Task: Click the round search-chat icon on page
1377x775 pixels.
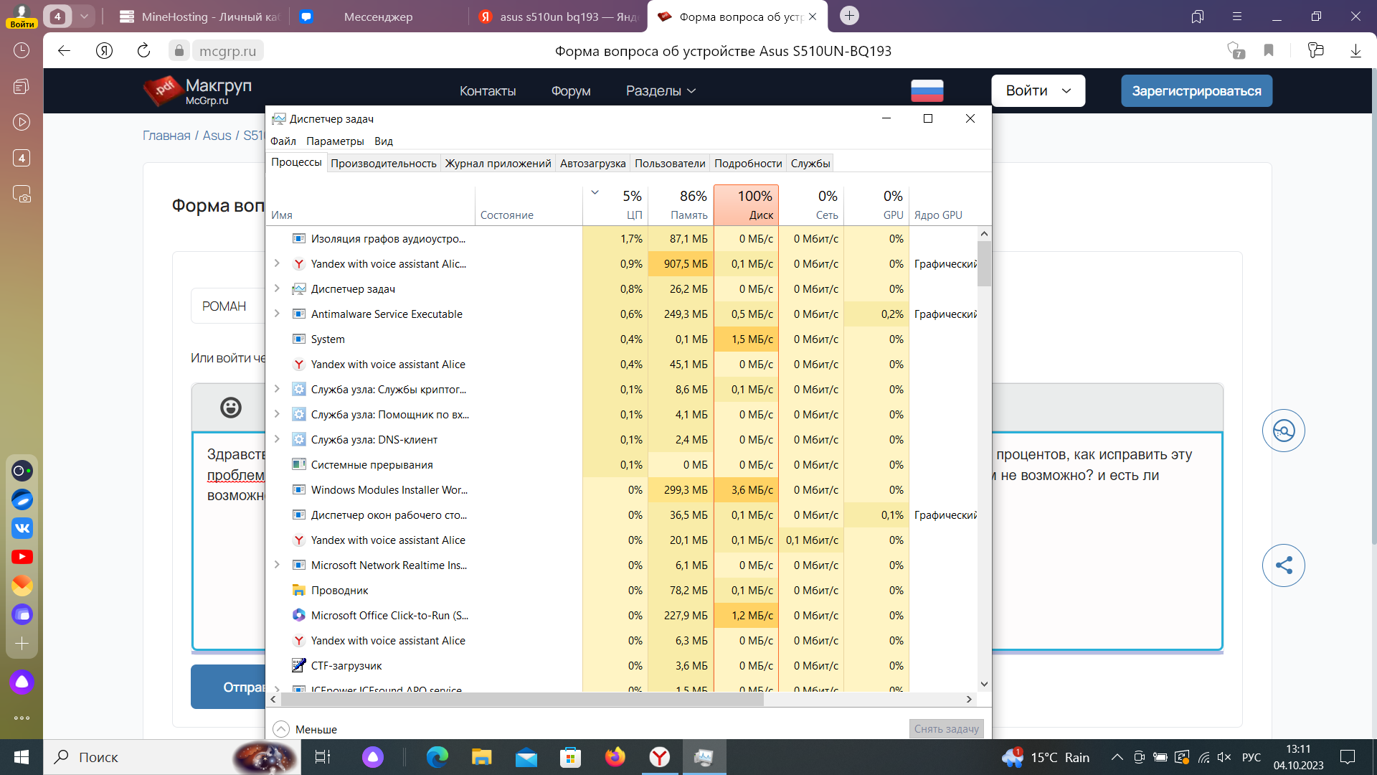Action: [x=1284, y=431]
